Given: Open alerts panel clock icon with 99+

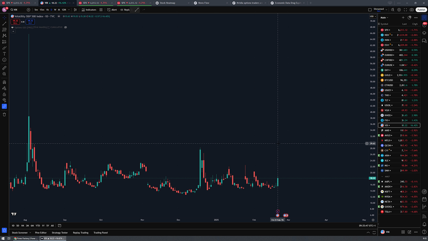Looking at the screenshot, I should (x=424, y=25).
